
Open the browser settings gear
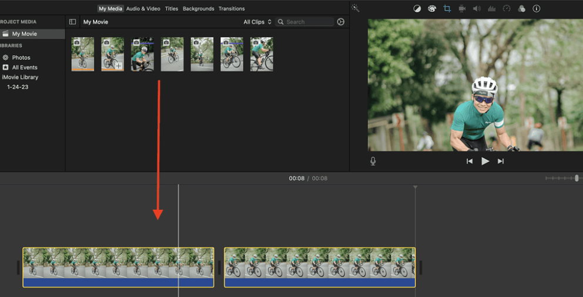pos(341,22)
